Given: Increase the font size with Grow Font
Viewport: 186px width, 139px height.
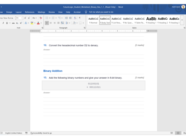Looking at the screenshot, I should (x=25, y=18).
